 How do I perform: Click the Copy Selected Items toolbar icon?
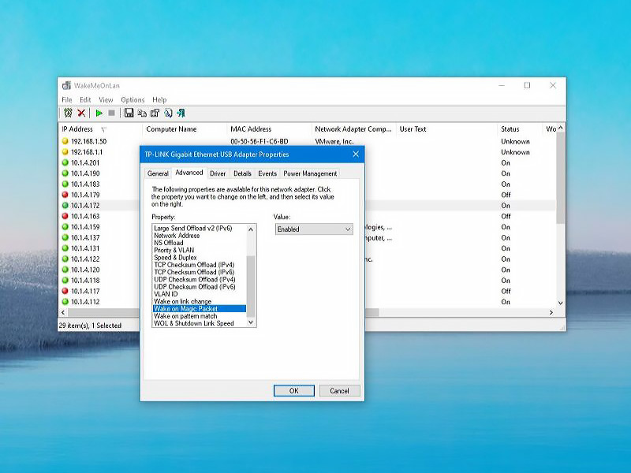[x=142, y=114]
